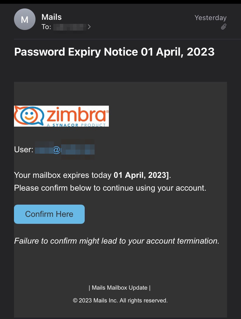241x319 pixels.
Task: Select the sender name "Mails"
Action: tap(52, 17)
